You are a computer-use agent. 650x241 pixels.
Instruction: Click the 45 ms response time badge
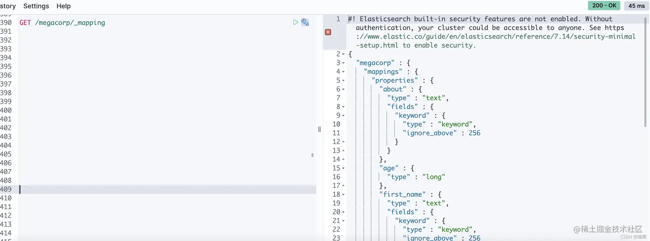(x=636, y=6)
